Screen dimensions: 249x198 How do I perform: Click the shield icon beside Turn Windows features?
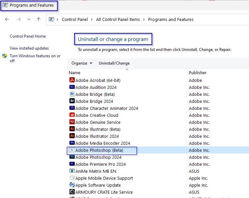tap(5, 56)
